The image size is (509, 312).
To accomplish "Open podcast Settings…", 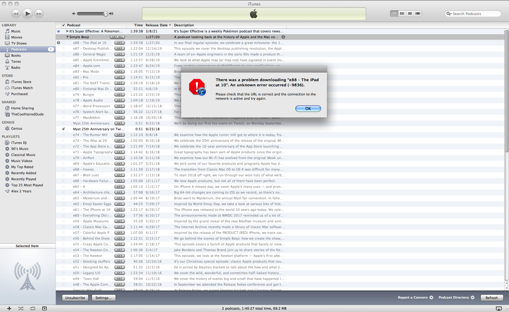I will click(103, 298).
